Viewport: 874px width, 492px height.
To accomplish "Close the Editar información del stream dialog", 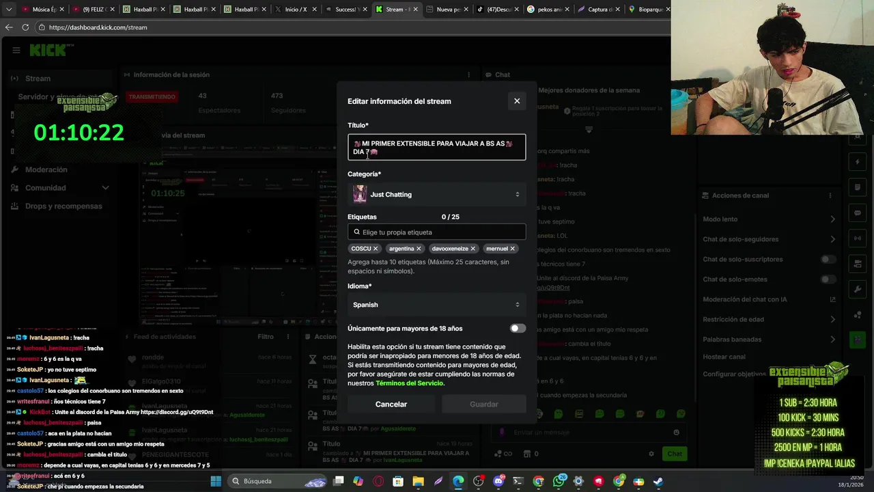I will pos(517,101).
